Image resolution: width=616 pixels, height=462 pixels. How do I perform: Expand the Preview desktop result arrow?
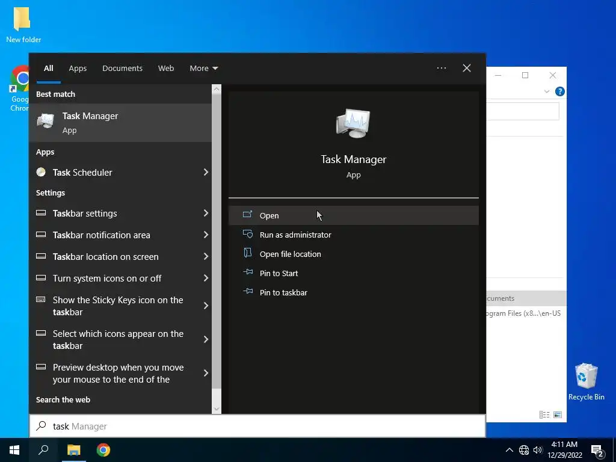pos(206,373)
